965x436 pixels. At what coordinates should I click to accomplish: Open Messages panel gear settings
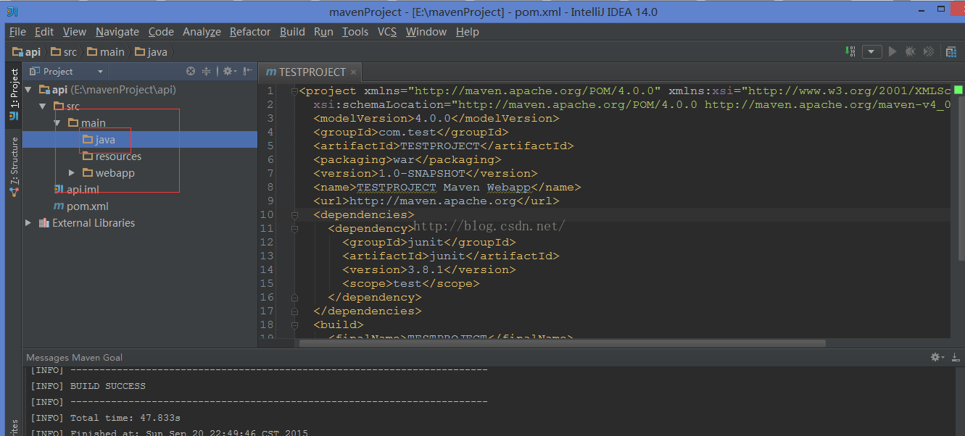point(937,357)
